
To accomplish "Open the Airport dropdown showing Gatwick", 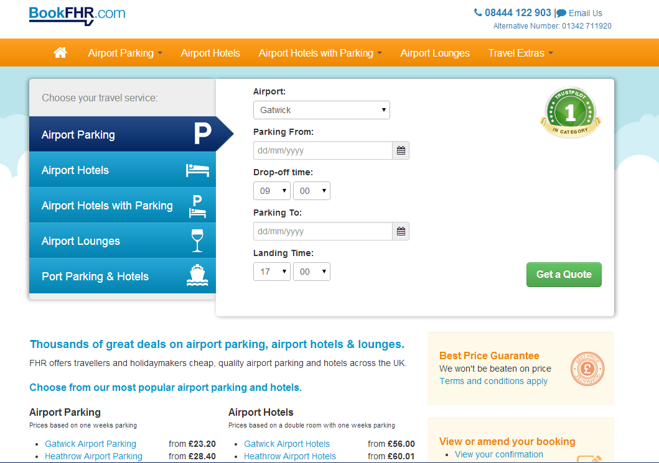I will pos(322,110).
